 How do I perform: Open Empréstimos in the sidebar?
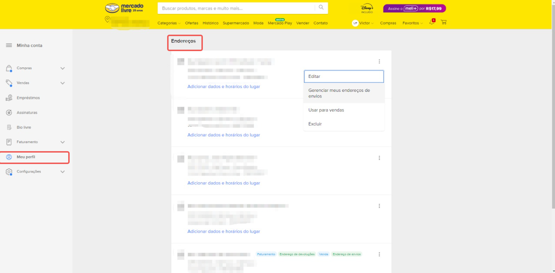[28, 98]
